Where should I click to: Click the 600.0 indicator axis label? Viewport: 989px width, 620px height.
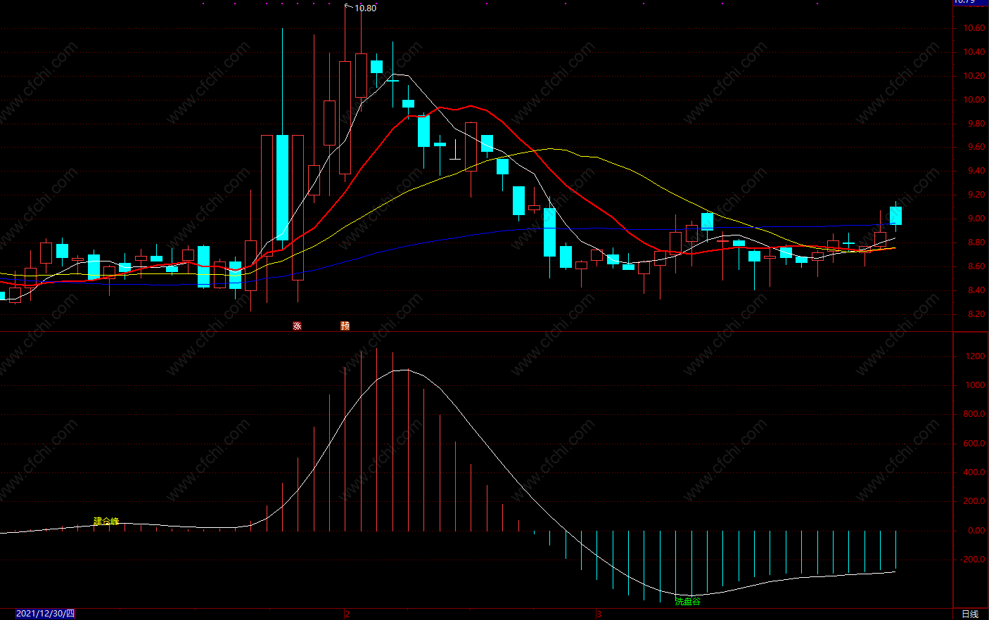pyautogui.click(x=974, y=444)
